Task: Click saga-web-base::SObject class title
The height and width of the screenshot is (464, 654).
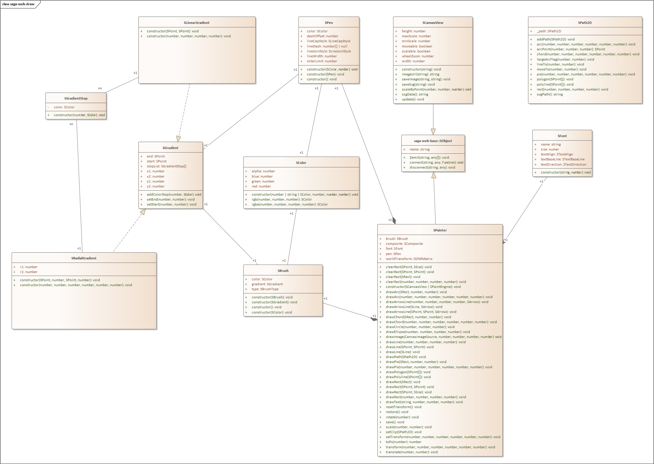Action: coord(433,141)
